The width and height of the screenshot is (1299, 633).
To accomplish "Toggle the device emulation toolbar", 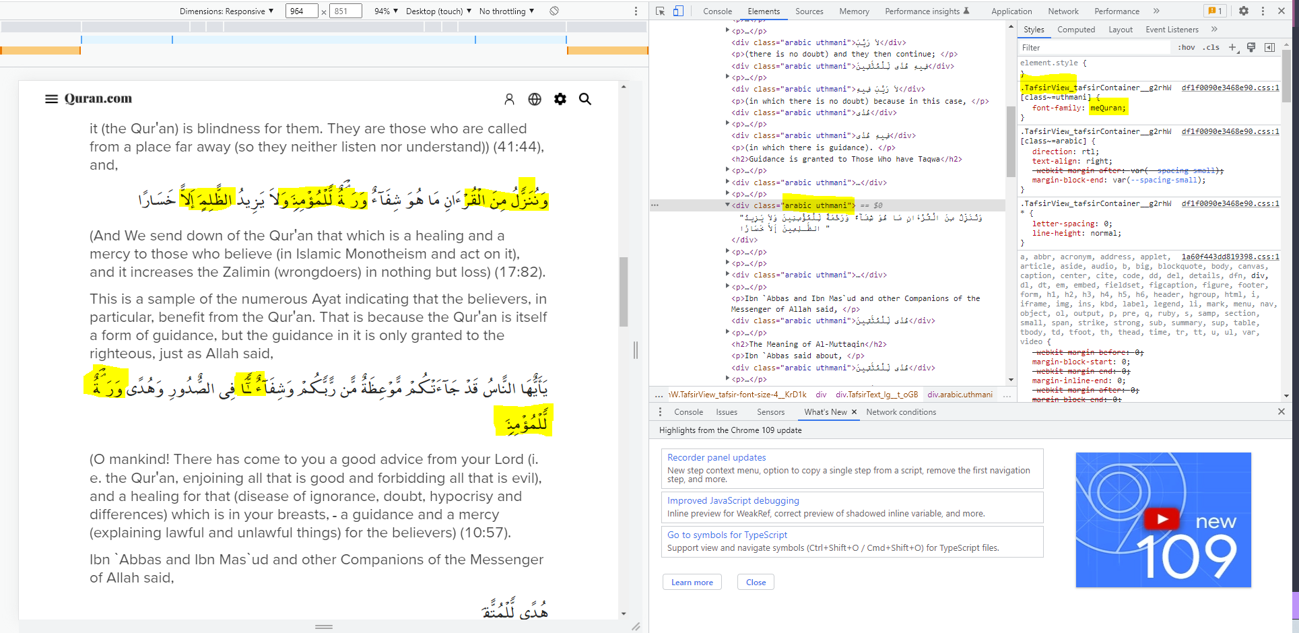I will [x=679, y=11].
